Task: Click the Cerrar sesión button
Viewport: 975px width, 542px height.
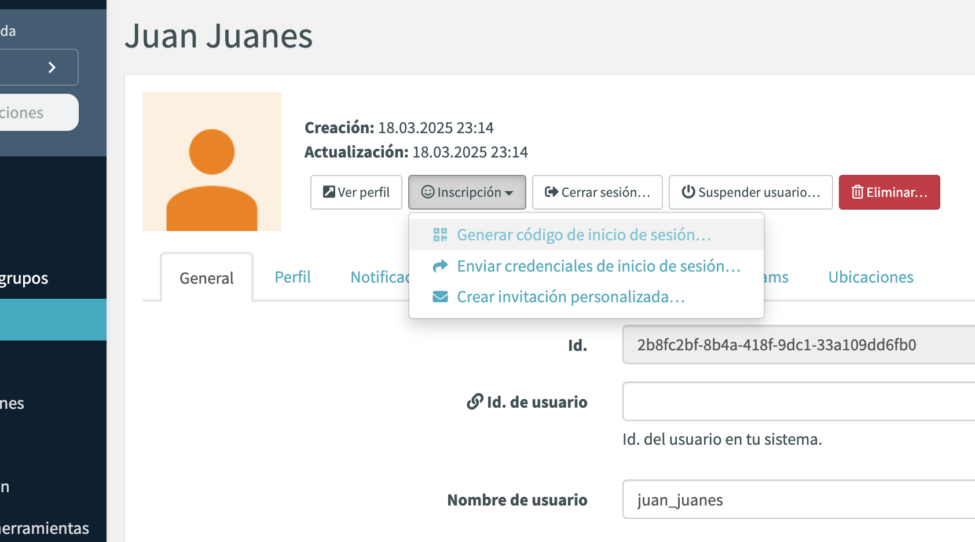Action: (597, 192)
